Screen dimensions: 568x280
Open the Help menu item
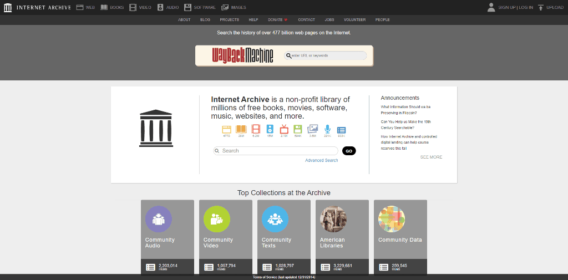tap(253, 19)
